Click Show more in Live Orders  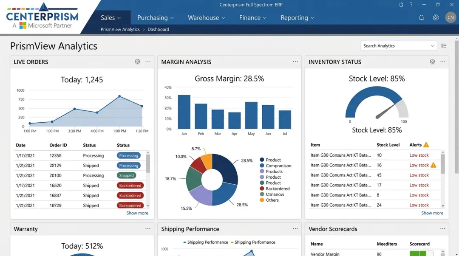point(137,213)
